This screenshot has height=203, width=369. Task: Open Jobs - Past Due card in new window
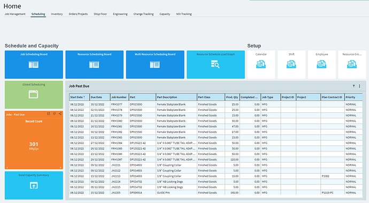[x=49, y=113]
